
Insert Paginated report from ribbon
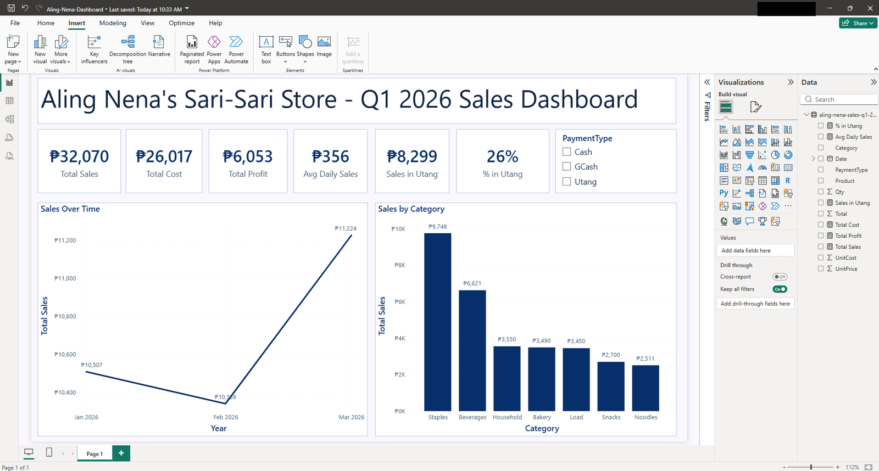pos(192,50)
